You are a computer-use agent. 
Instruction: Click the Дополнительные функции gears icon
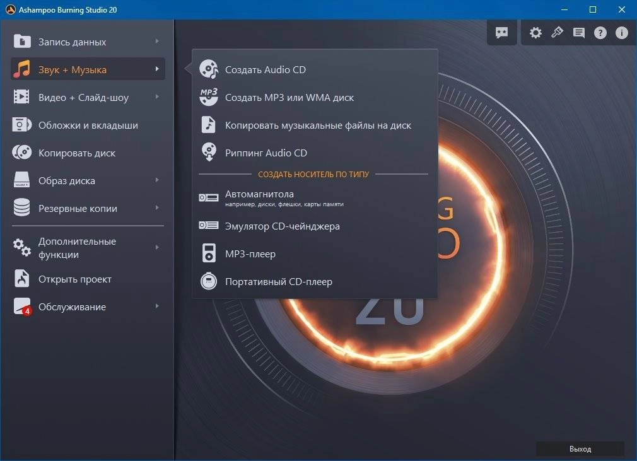pyautogui.click(x=21, y=247)
